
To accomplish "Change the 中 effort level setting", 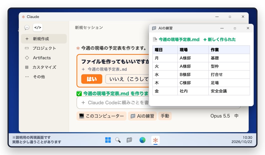I will tap(236, 116).
